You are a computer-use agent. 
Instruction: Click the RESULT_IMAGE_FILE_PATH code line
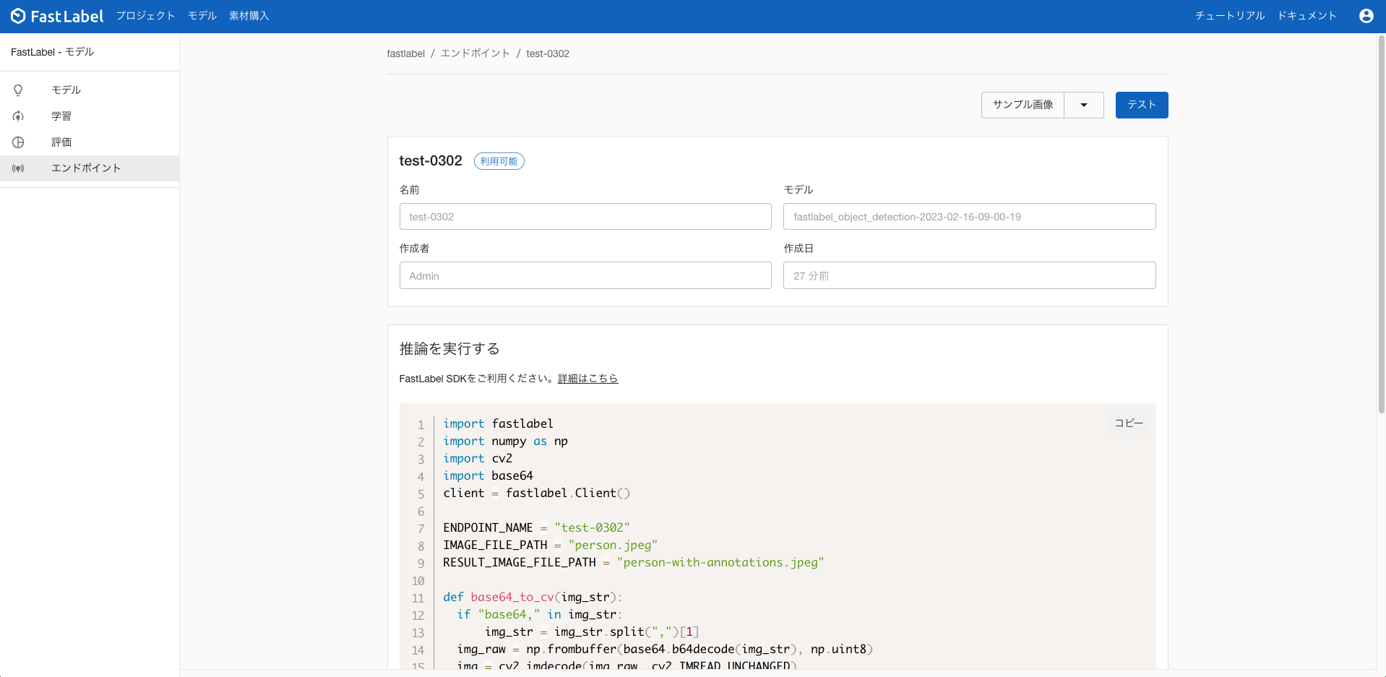pos(634,562)
